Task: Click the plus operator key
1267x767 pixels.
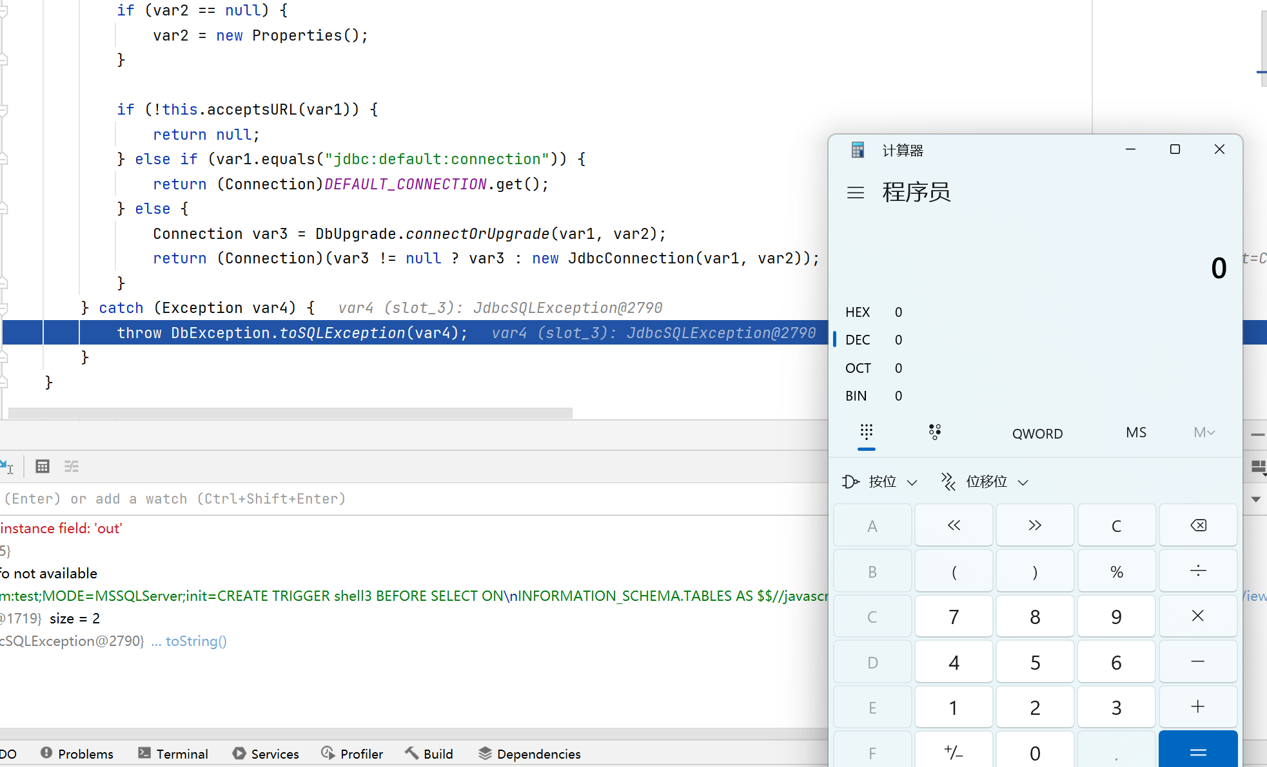Action: [1198, 707]
